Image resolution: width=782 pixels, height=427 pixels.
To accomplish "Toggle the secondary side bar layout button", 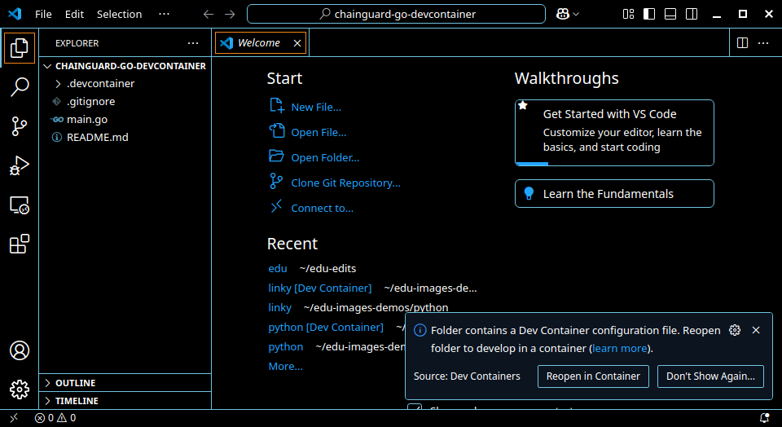I will coord(690,14).
